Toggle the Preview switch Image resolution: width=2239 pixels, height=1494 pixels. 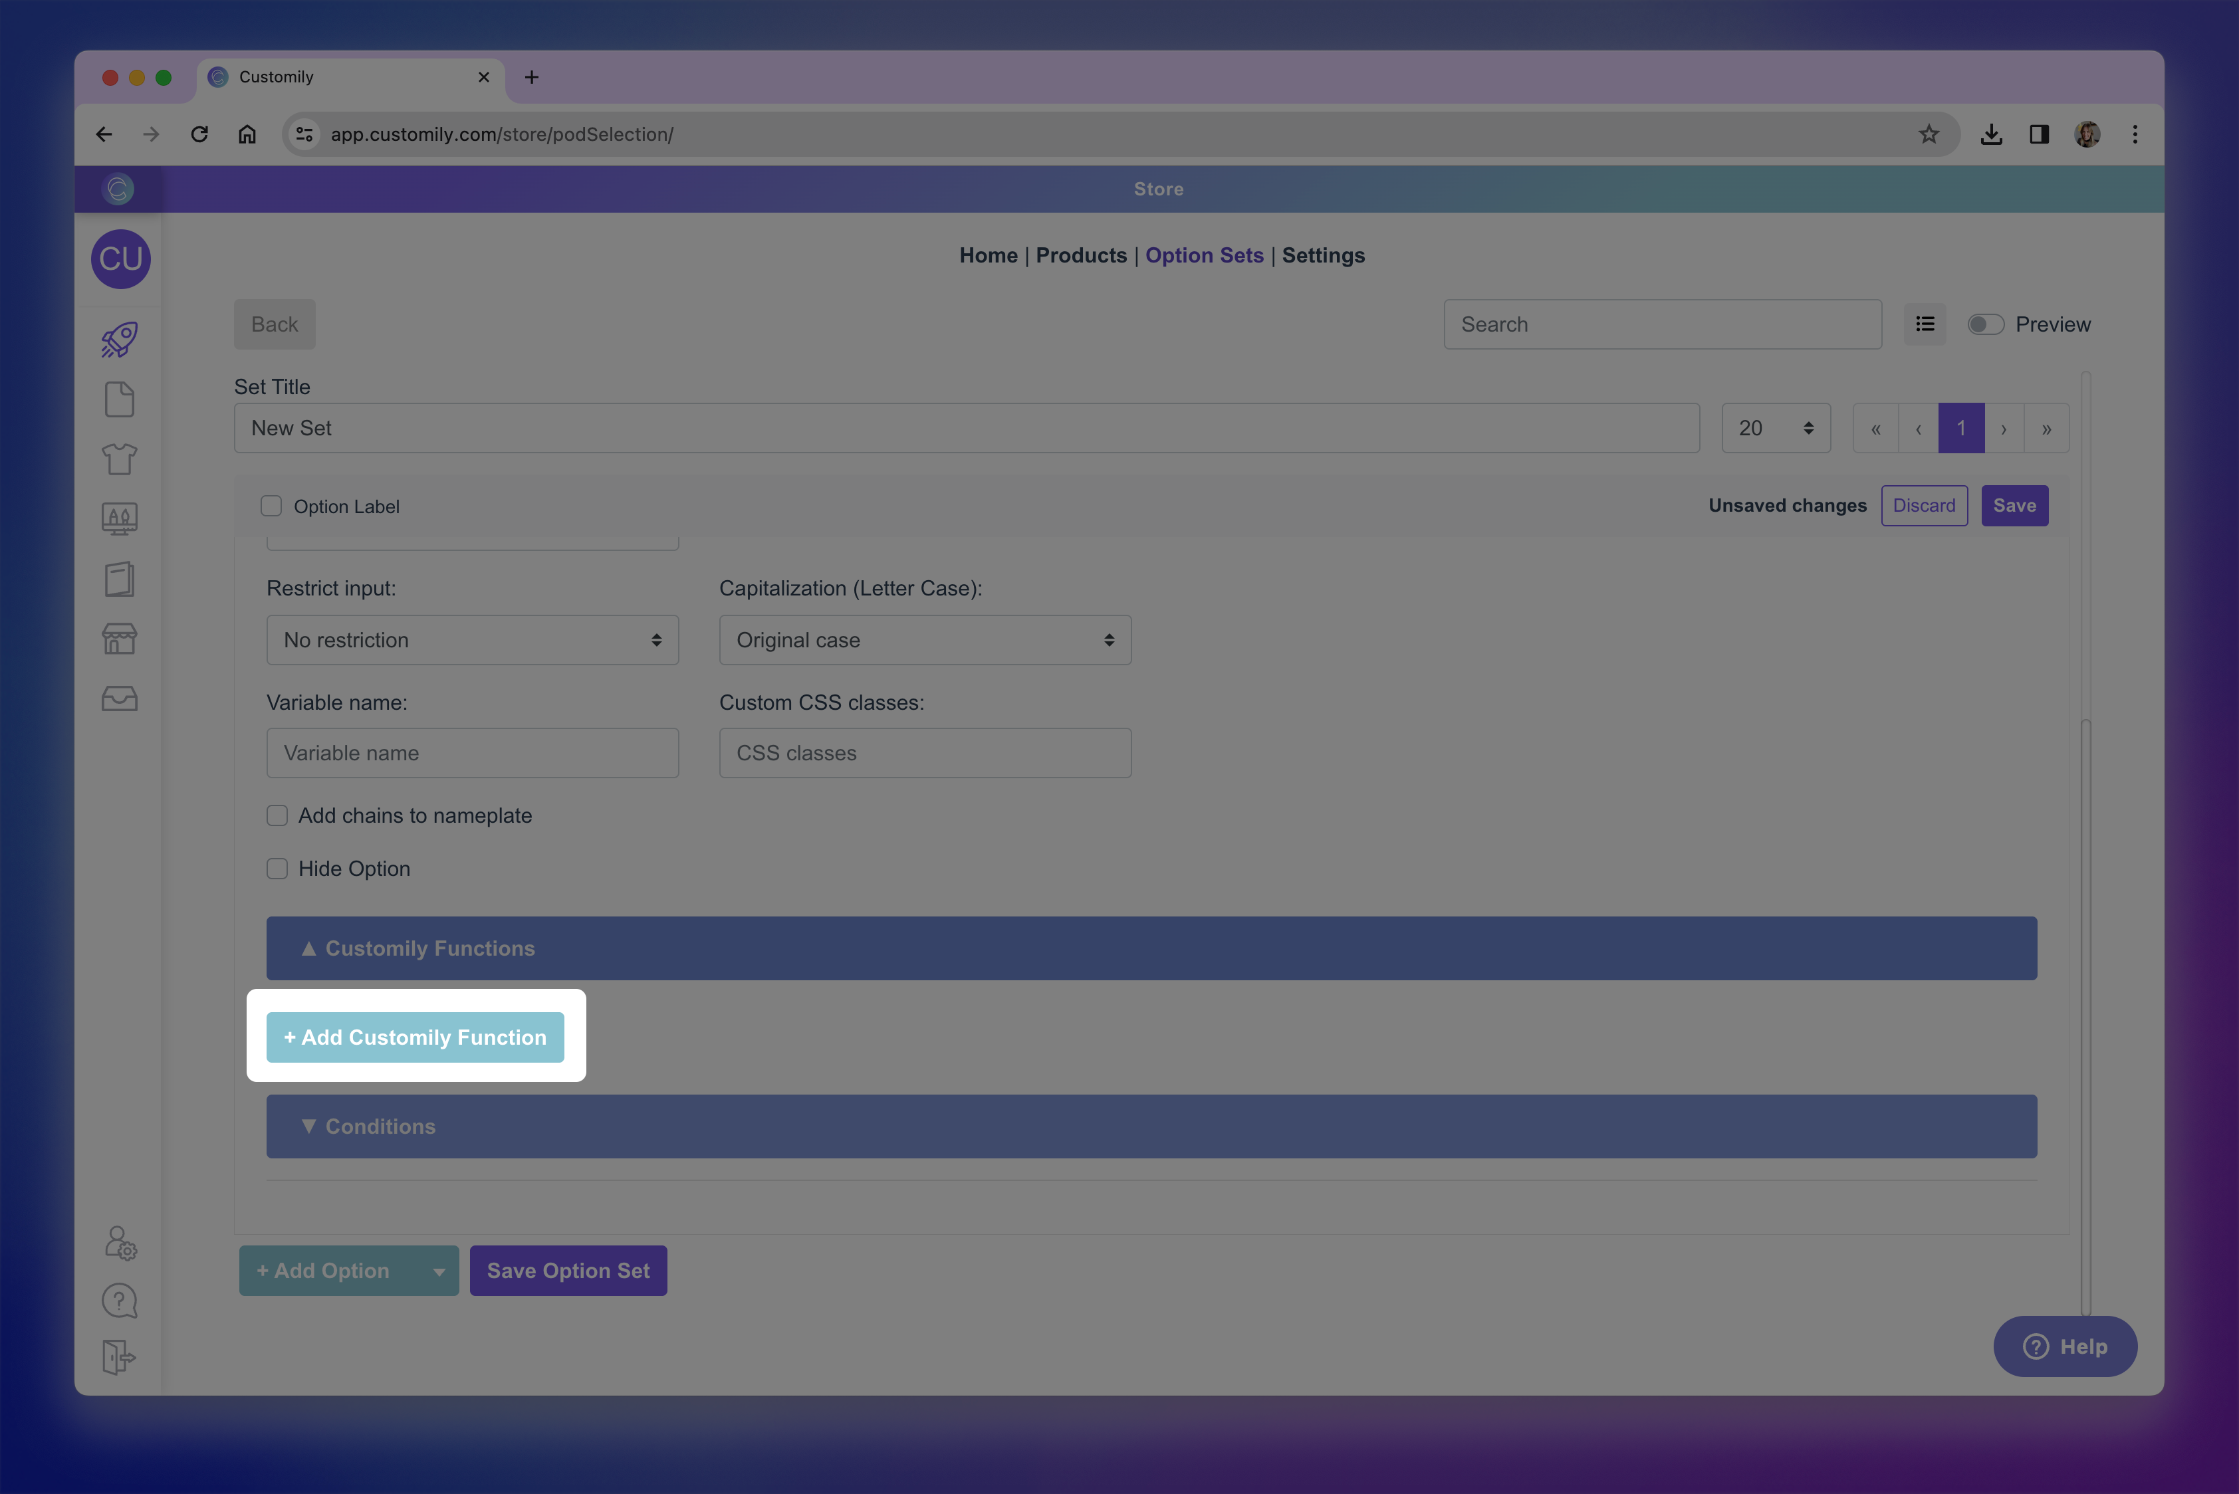click(x=1986, y=324)
